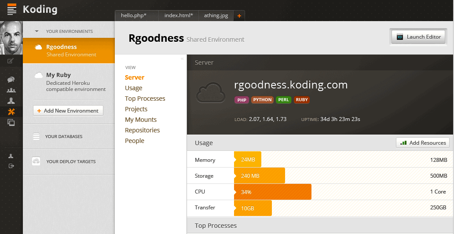Click the CPU 34% usage bar
This screenshot has height=234, width=454.
pyautogui.click(x=272, y=192)
